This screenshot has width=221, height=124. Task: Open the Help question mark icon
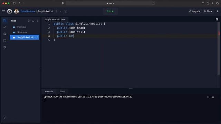tap(4, 118)
